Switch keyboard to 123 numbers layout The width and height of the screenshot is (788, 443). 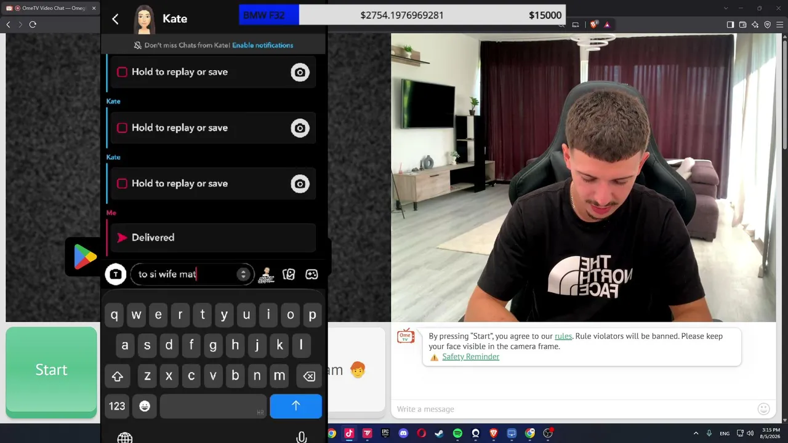click(x=117, y=406)
